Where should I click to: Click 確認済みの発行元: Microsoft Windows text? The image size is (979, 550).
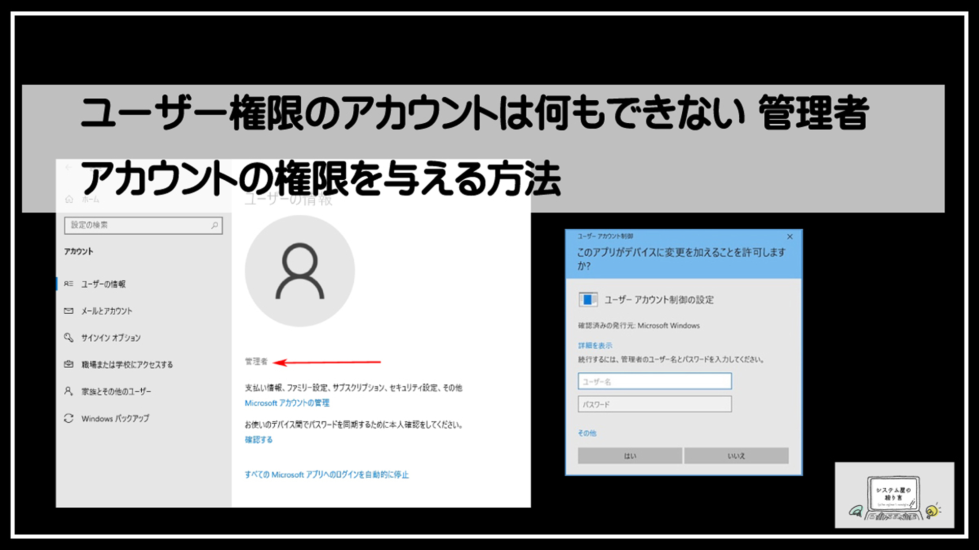(639, 325)
